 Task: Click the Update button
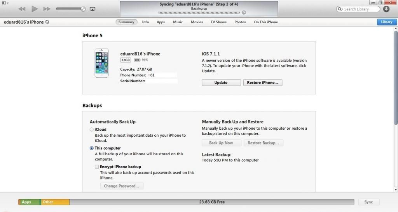(221, 83)
